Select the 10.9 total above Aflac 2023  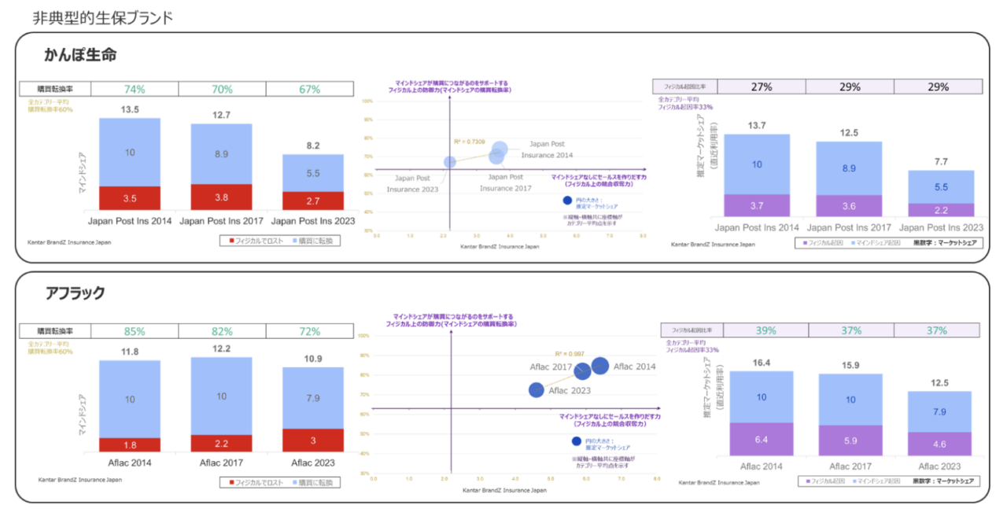[x=312, y=359]
